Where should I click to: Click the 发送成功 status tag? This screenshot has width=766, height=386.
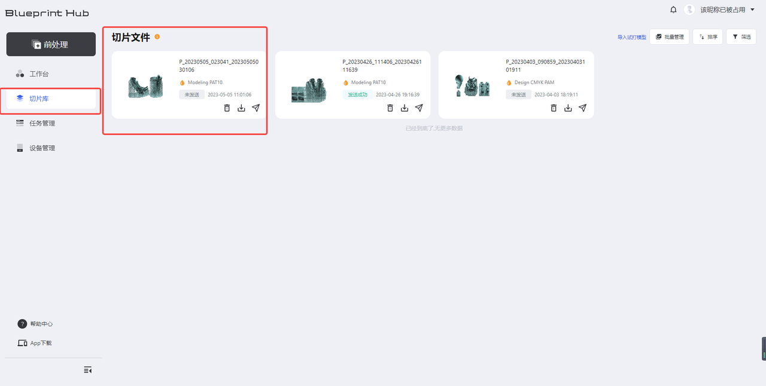(357, 94)
